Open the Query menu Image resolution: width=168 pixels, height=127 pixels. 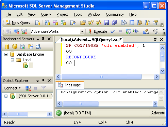46,14
